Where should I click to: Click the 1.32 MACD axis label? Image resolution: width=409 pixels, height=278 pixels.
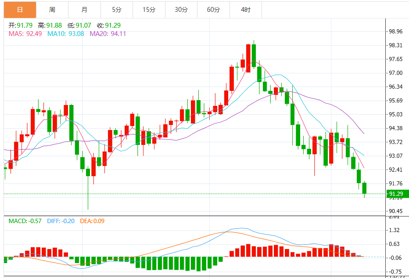click(x=394, y=230)
